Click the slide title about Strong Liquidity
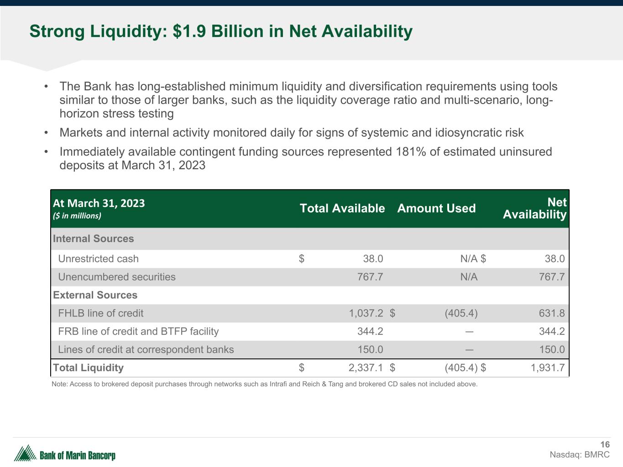The image size is (623, 467). (x=221, y=31)
